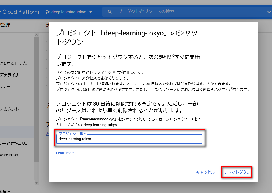This screenshot has width=272, height=193.
Task: Select the ware Proxy sidebar item
Action: coord(9,155)
